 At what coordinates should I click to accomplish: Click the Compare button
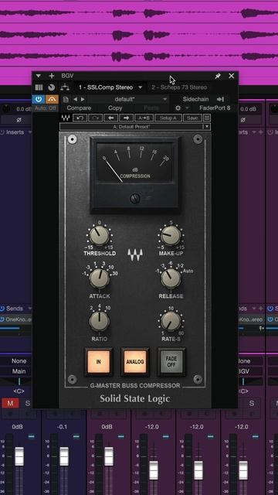(x=79, y=108)
